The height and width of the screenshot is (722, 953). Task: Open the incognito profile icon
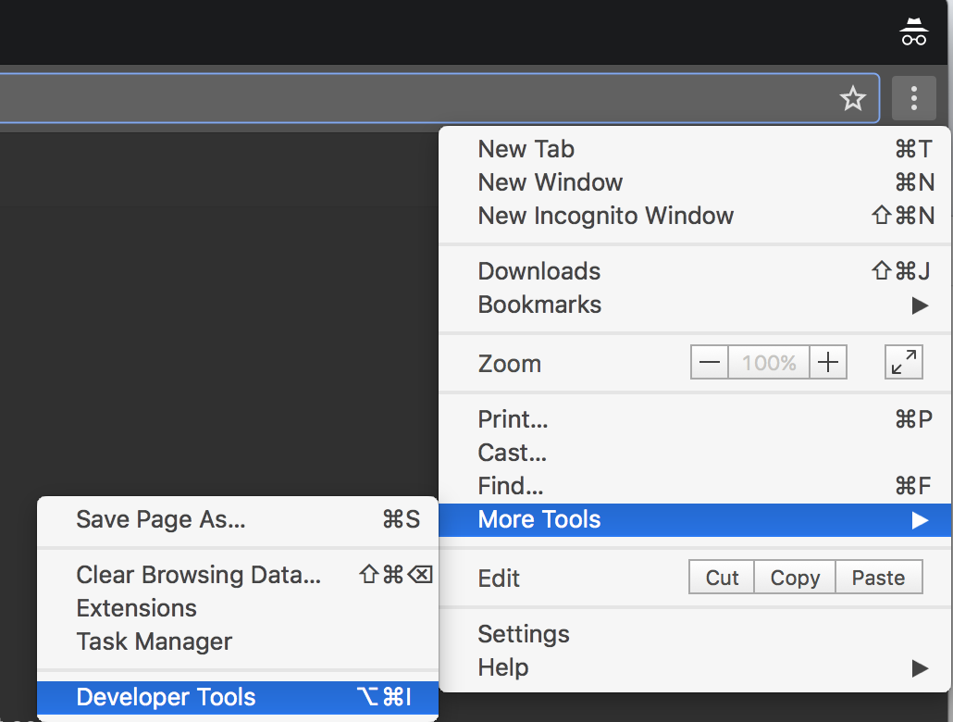[x=913, y=31]
